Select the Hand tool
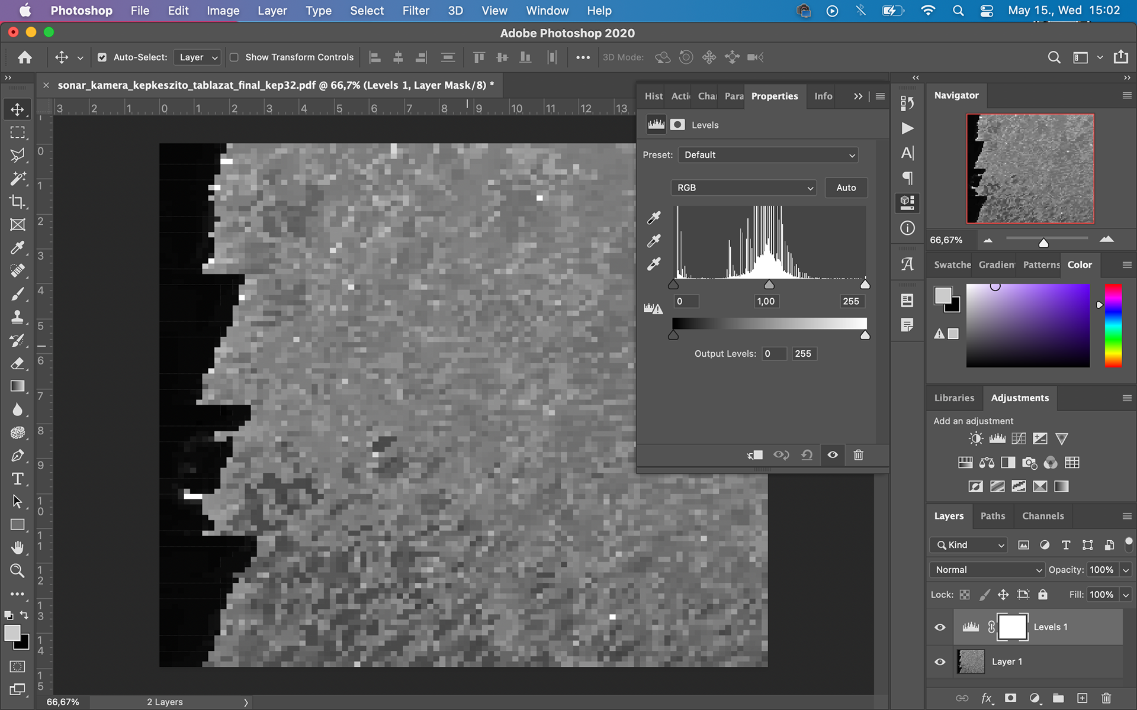 click(x=17, y=548)
